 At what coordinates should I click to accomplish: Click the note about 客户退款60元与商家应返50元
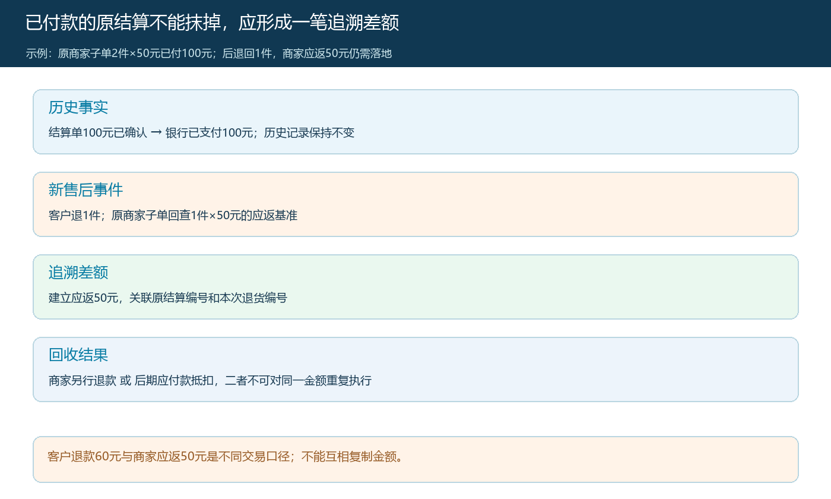(225, 457)
